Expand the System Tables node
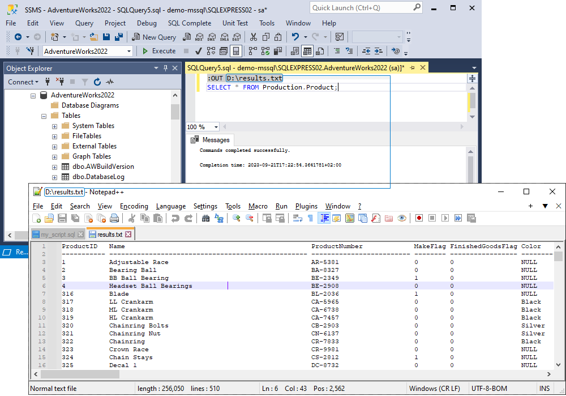 coord(54,126)
